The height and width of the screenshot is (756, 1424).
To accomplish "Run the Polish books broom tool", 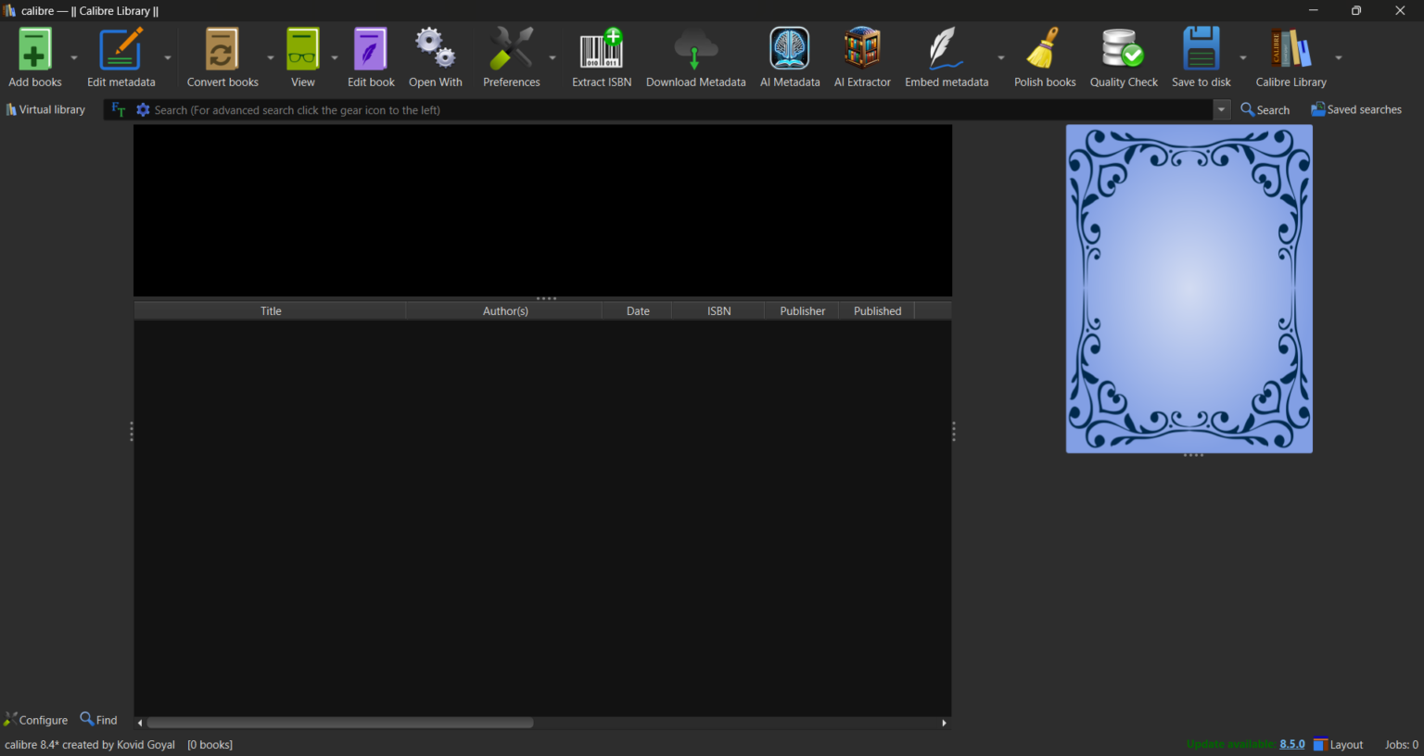I will 1045,49.
